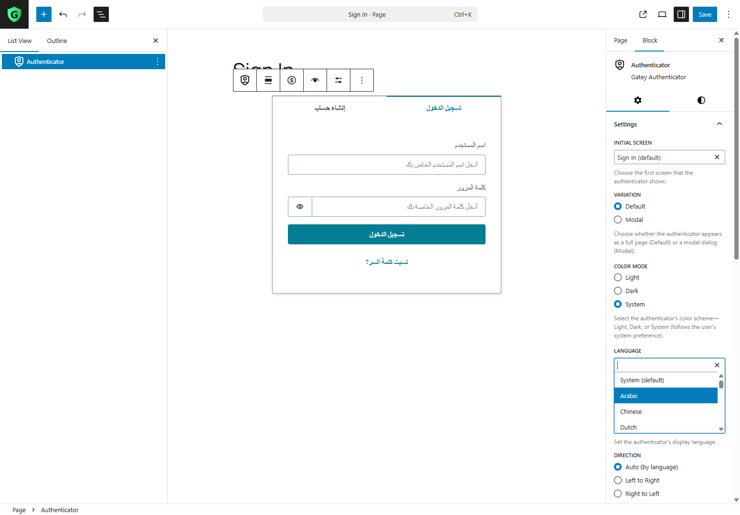Save the page
The height and width of the screenshot is (515, 740).
pos(705,14)
